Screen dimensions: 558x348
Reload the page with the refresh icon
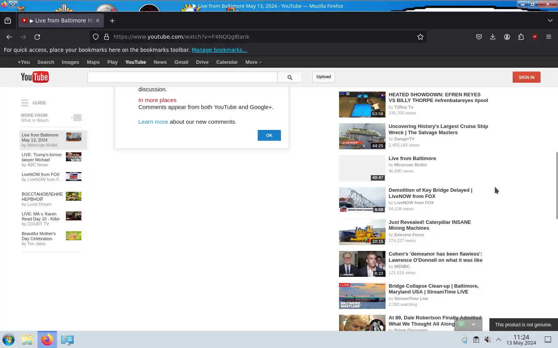coord(37,37)
